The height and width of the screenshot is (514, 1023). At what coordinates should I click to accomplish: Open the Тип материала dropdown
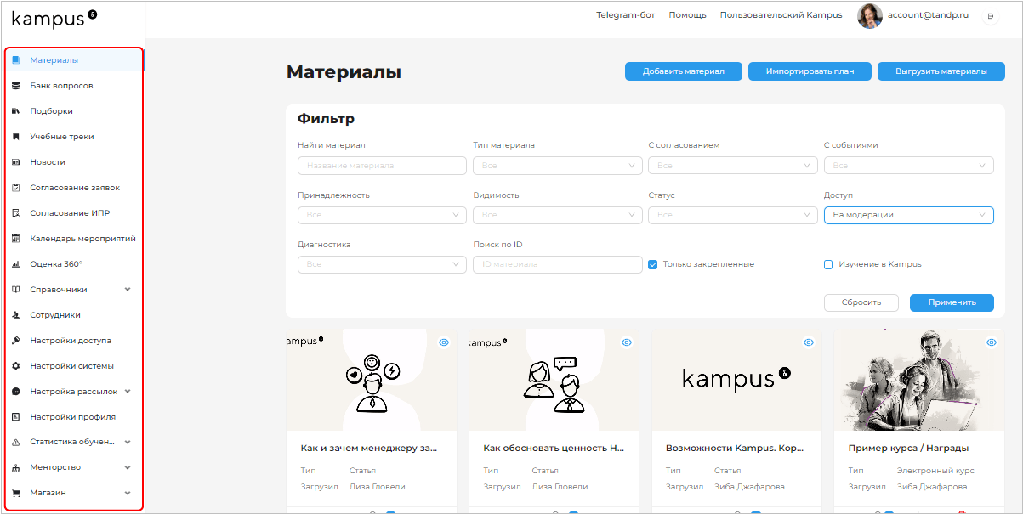(557, 165)
